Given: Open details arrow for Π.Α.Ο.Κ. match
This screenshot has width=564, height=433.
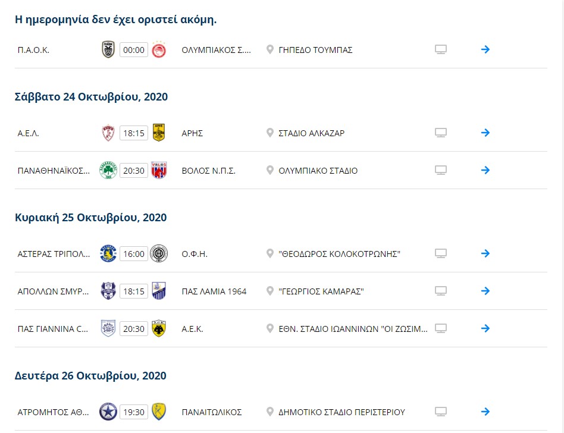Looking at the screenshot, I should pos(485,49).
